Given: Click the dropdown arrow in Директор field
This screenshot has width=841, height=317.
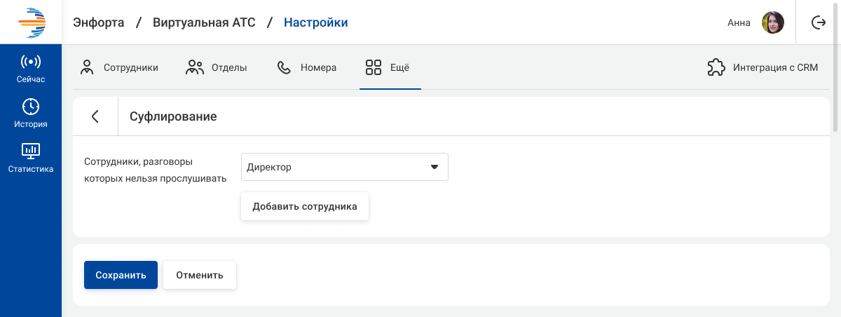Looking at the screenshot, I should pos(434,167).
